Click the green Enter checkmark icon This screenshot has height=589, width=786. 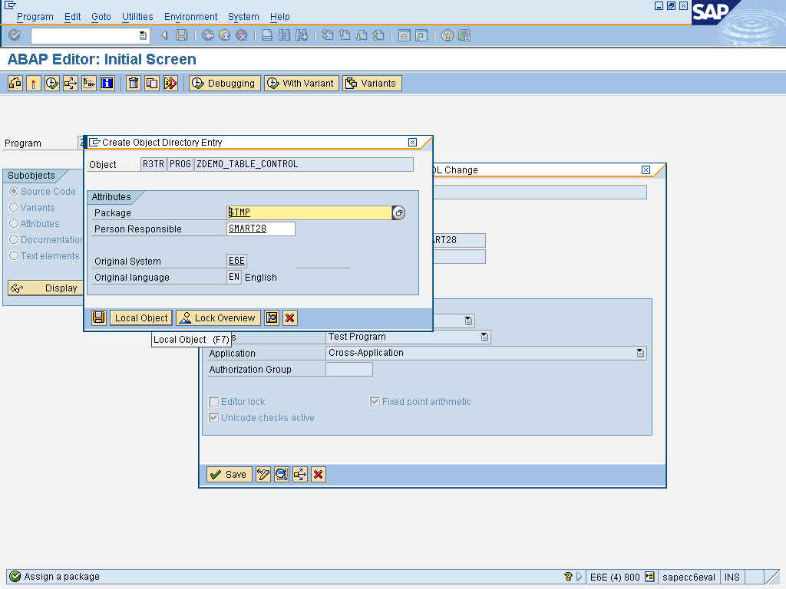[15, 35]
